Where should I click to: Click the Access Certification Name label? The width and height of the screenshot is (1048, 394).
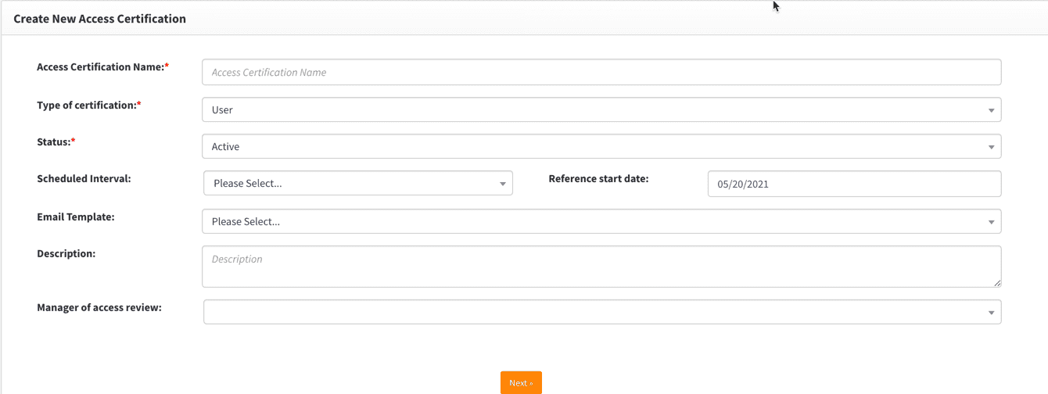[x=102, y=67]
